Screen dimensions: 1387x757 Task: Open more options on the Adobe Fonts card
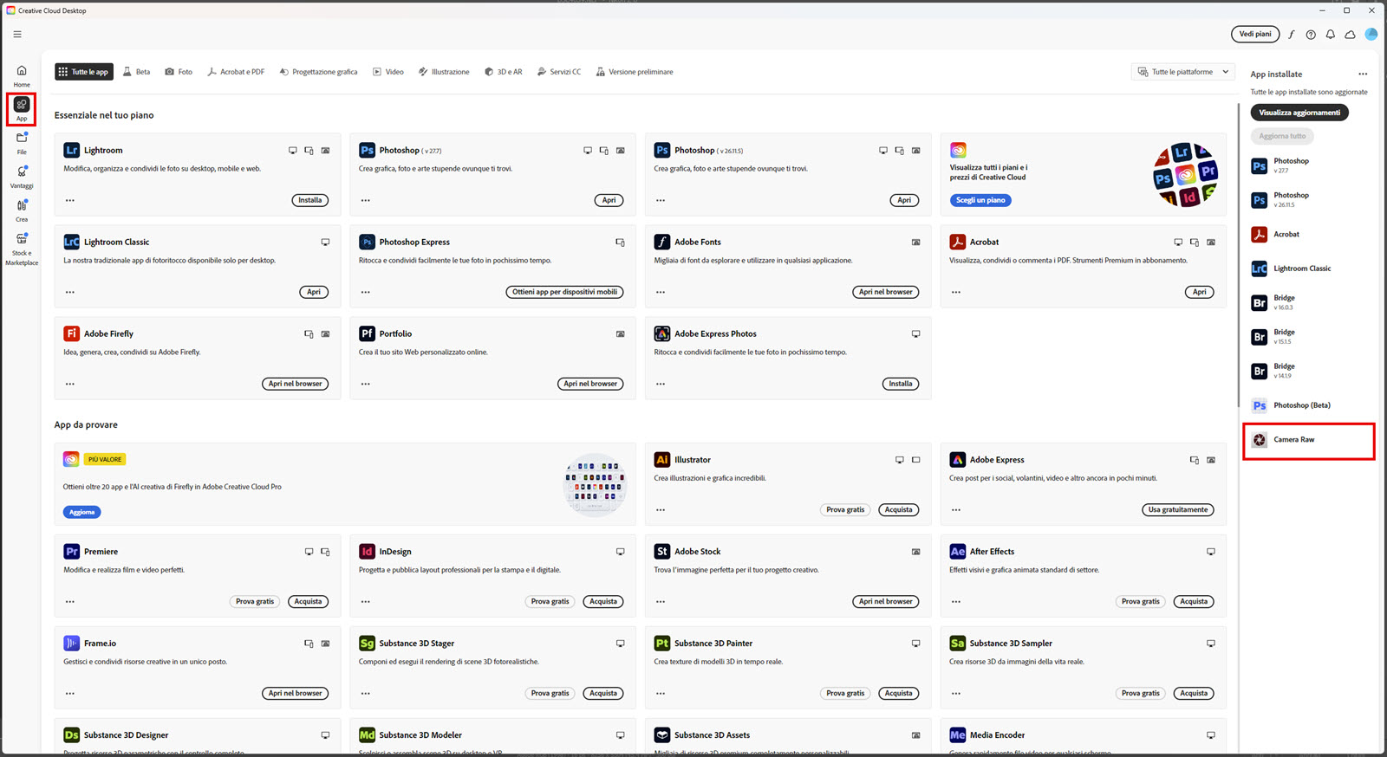click(x=661, y=292)
